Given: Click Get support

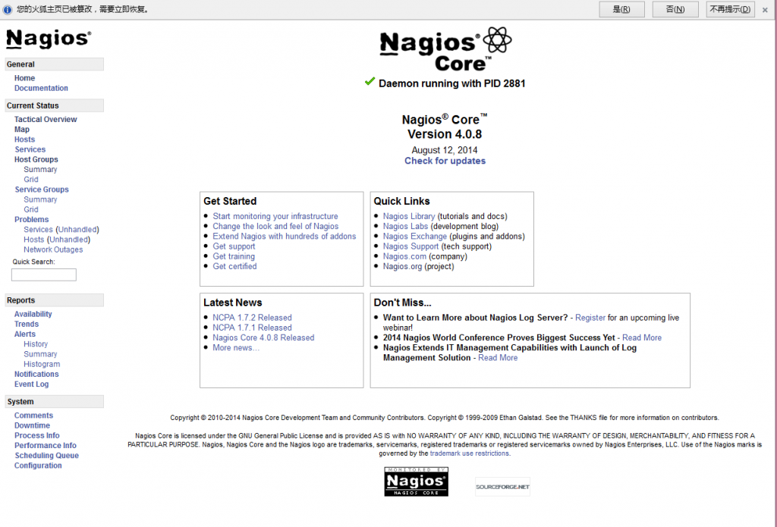Looking at the screenshot, I should pyautogui.click(x=234, y=246).
